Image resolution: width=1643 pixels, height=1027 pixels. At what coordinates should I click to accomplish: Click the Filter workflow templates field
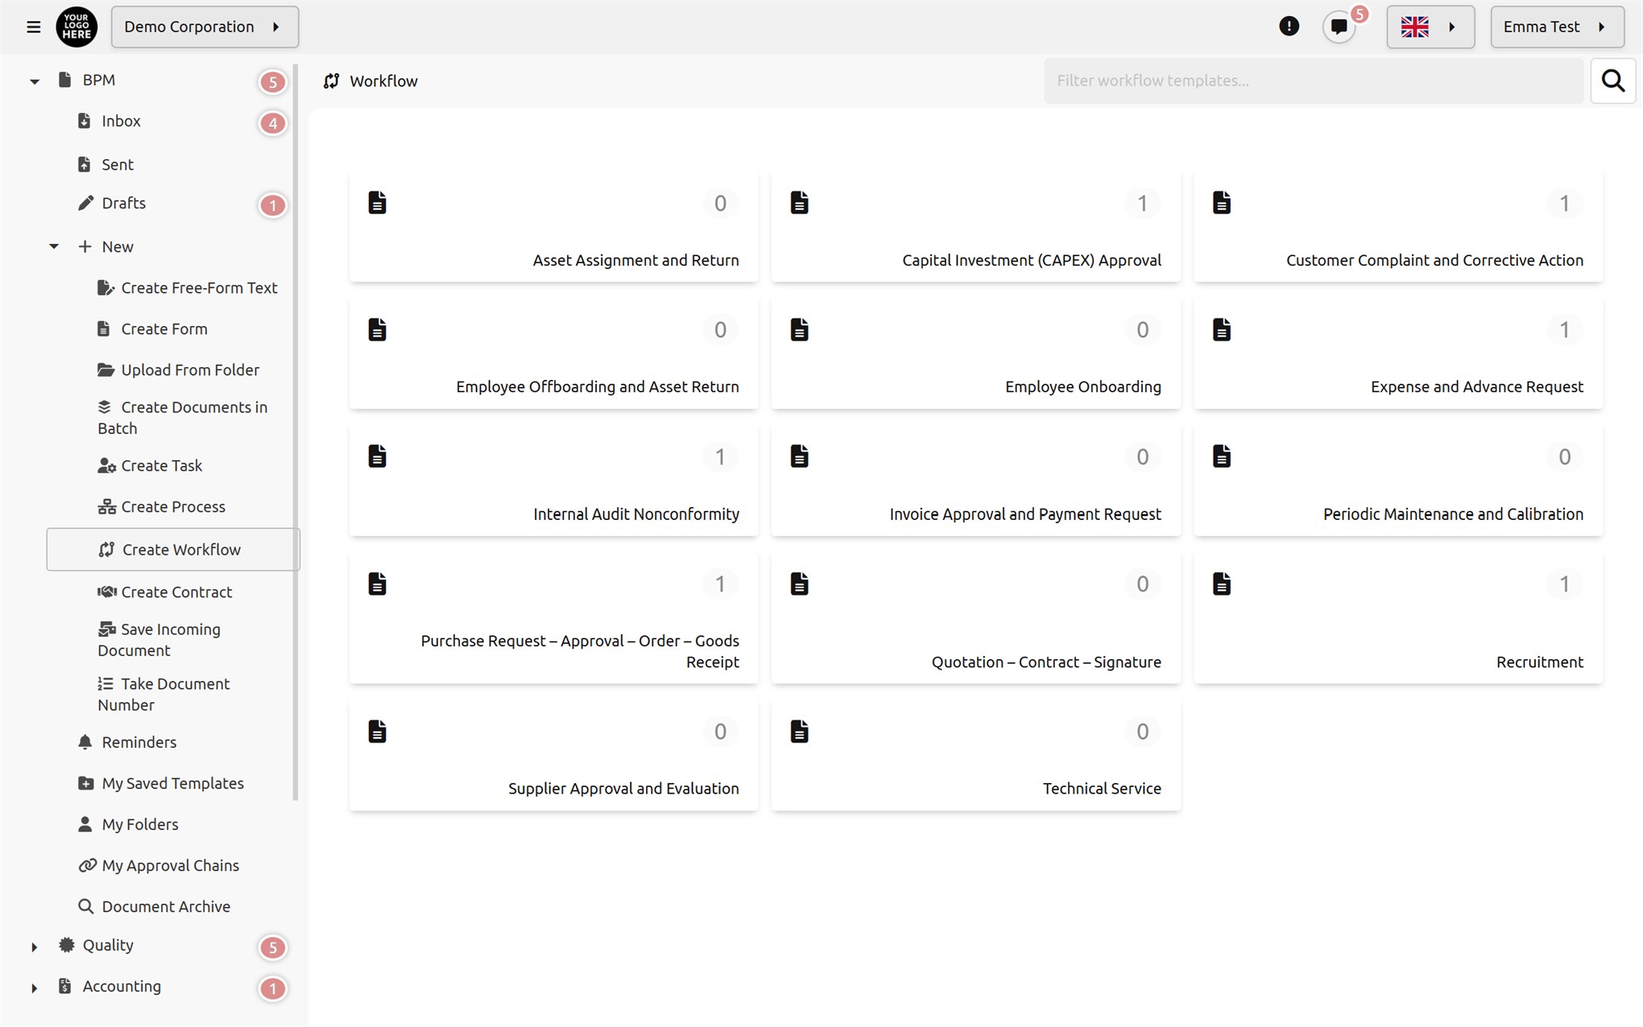[x=1313, y=80]
